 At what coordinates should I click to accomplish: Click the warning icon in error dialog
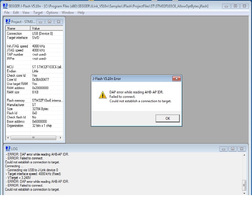(103, 95)
